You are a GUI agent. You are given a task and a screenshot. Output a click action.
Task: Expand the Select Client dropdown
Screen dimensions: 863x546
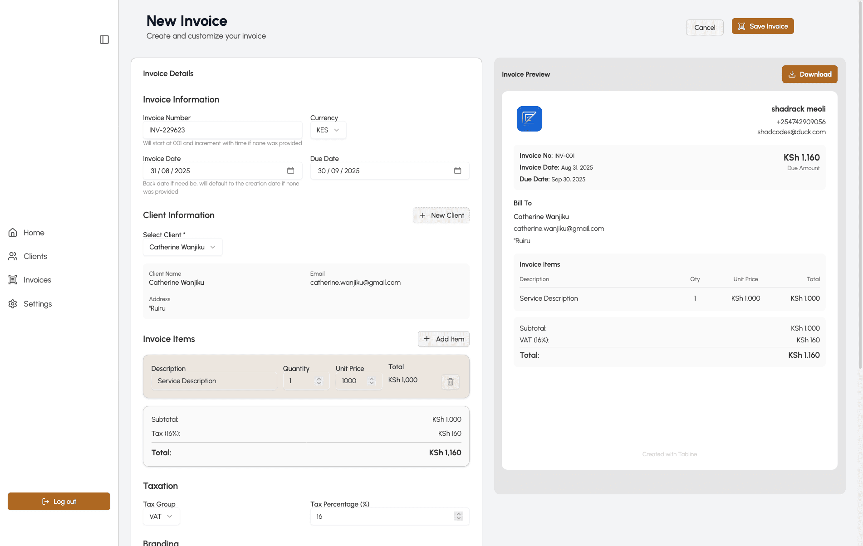click(182, 247)
